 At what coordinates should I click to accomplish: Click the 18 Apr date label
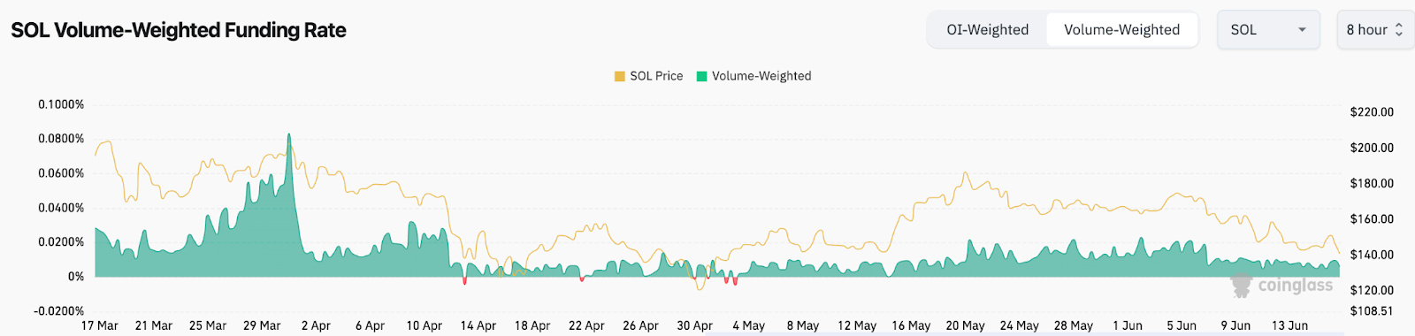pyautogui.click(x=532, y=325)
